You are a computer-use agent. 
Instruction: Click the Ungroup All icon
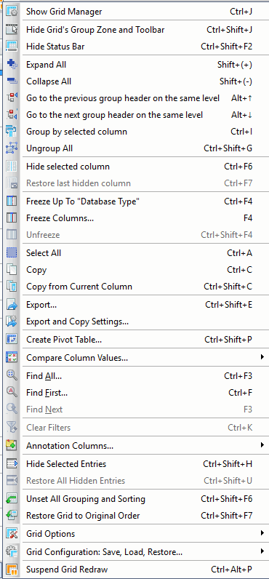[x=12, y=148]
